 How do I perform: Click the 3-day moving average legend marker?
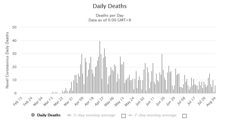point(69,115)
